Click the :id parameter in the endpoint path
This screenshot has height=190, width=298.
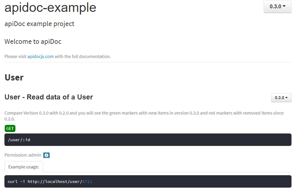26,140
